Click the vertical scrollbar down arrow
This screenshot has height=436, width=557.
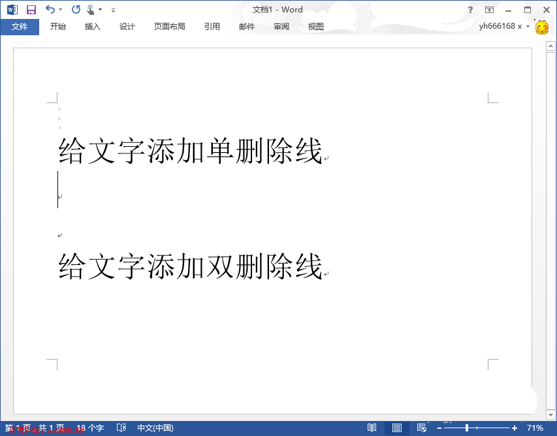click(550, 414)
